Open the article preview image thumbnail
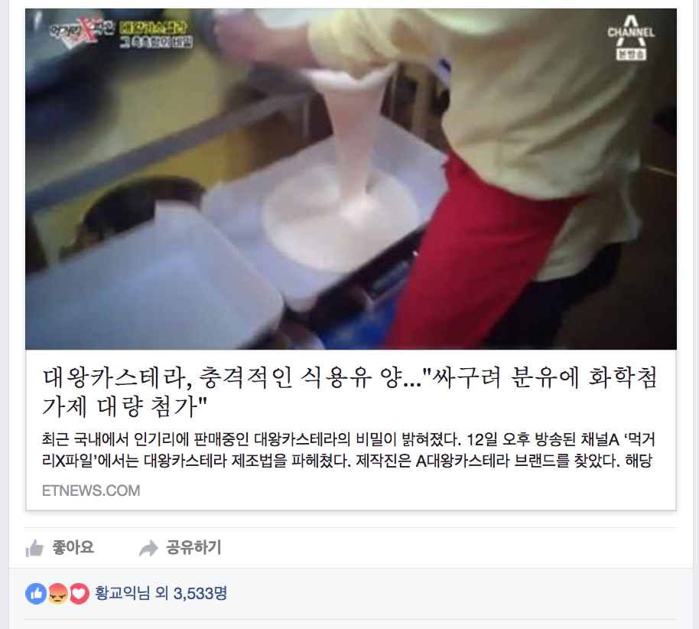 point(351,179)
